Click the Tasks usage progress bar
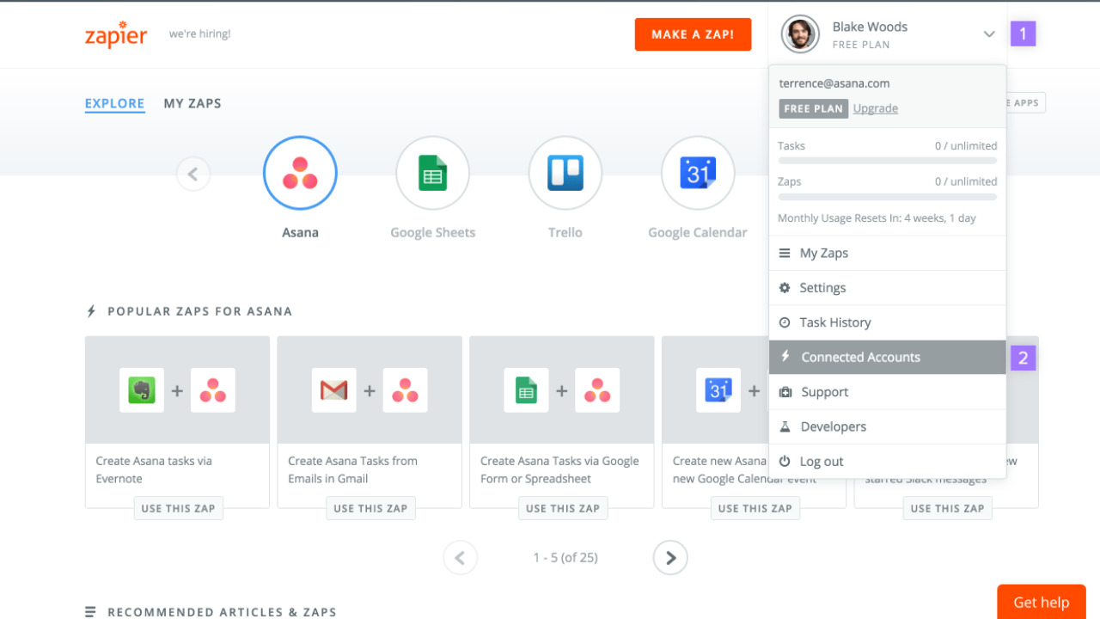 (x=887, y=161)
